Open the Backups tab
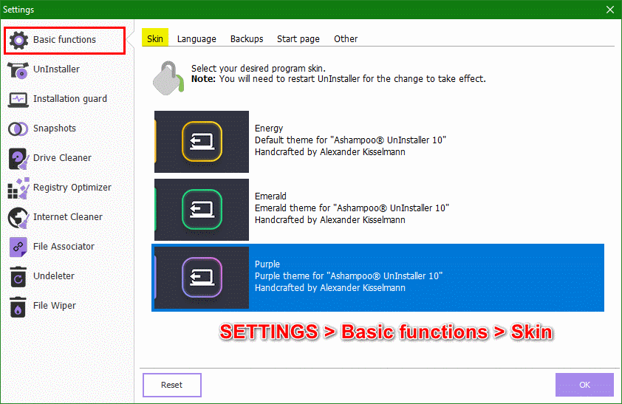622x404 pixels. (x=247, y=39)
